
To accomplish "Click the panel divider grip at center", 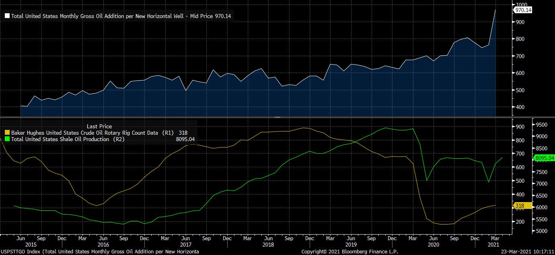I will tap(277, 117).
